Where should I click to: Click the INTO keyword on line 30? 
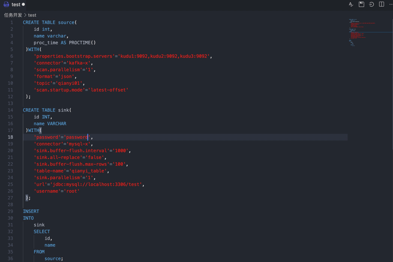(28, 218)
